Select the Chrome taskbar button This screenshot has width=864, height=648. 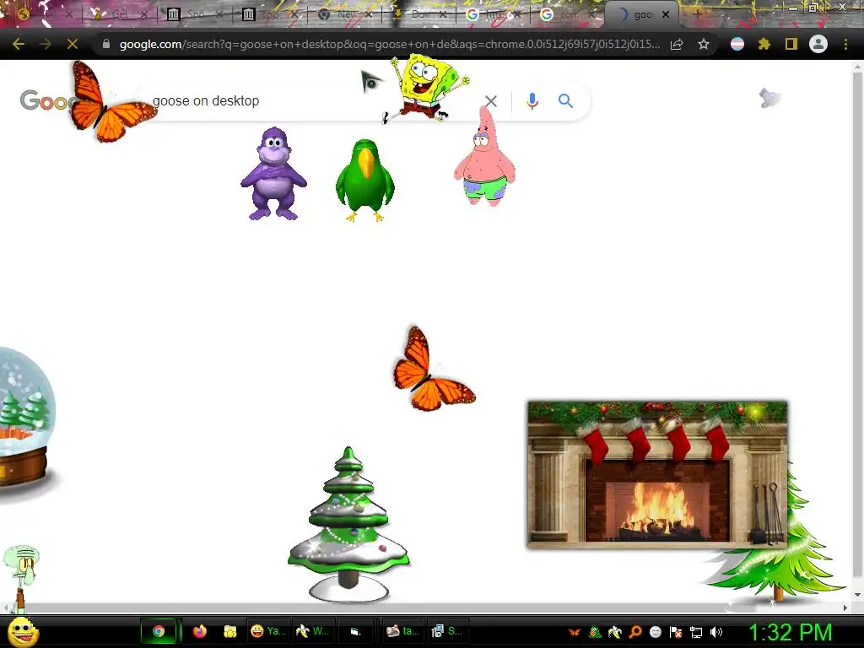click(x=159, y=631)
